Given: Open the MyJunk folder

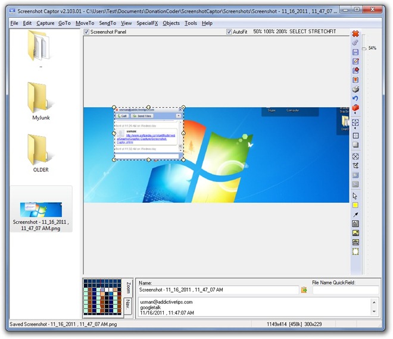Looking at the screenshot, I should [40, 101].
